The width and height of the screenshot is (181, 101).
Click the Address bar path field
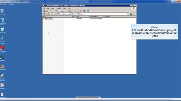89,14
